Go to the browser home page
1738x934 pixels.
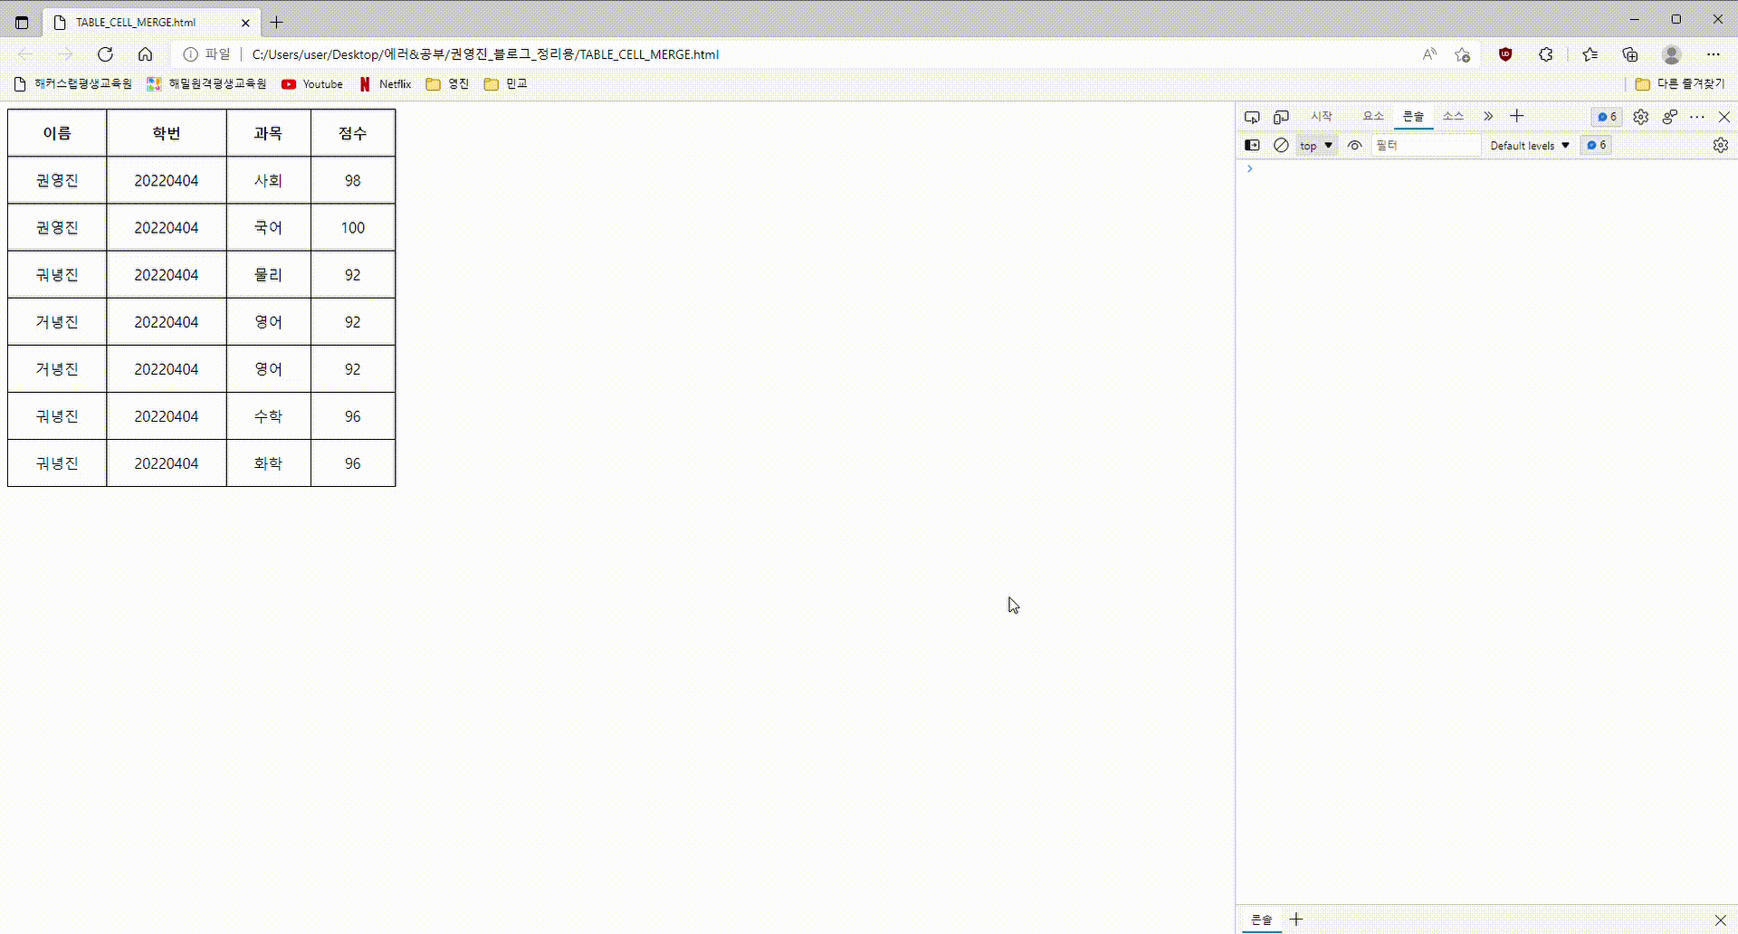[145, 54]
